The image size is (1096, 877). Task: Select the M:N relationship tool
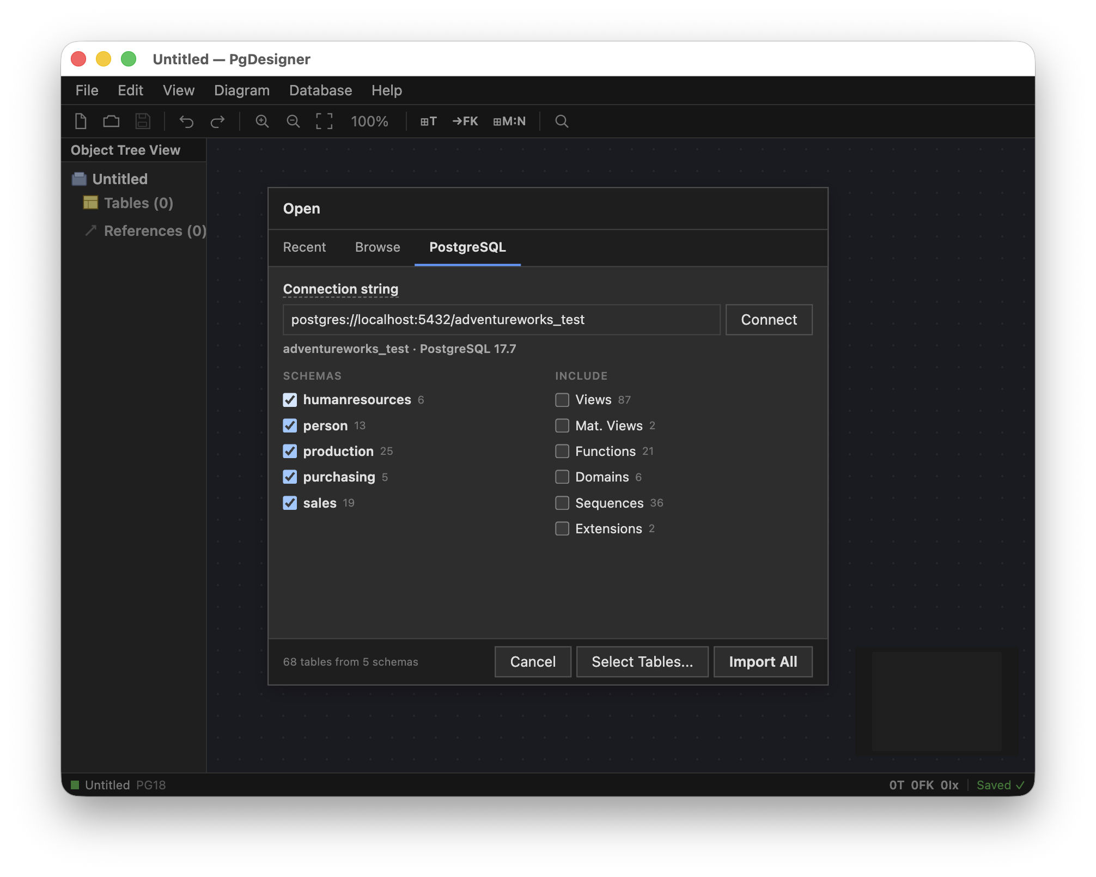509,121
